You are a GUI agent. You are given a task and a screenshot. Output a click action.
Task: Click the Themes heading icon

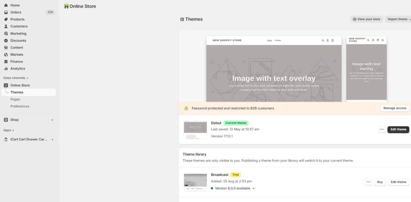pos(182,19)
